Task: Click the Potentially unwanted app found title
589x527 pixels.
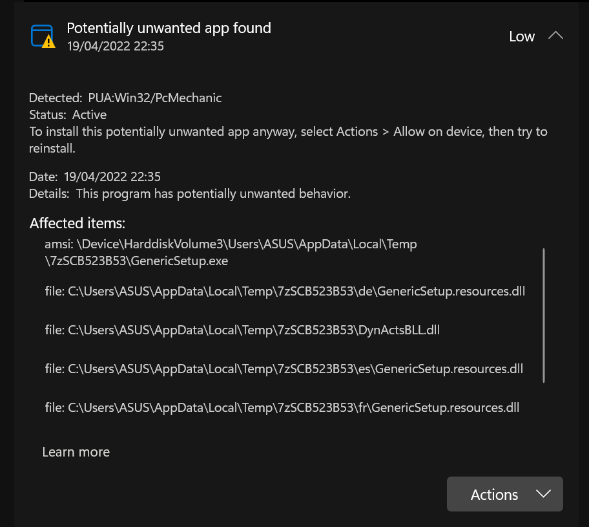Action: pyautogui.click(x=169, y=28)
